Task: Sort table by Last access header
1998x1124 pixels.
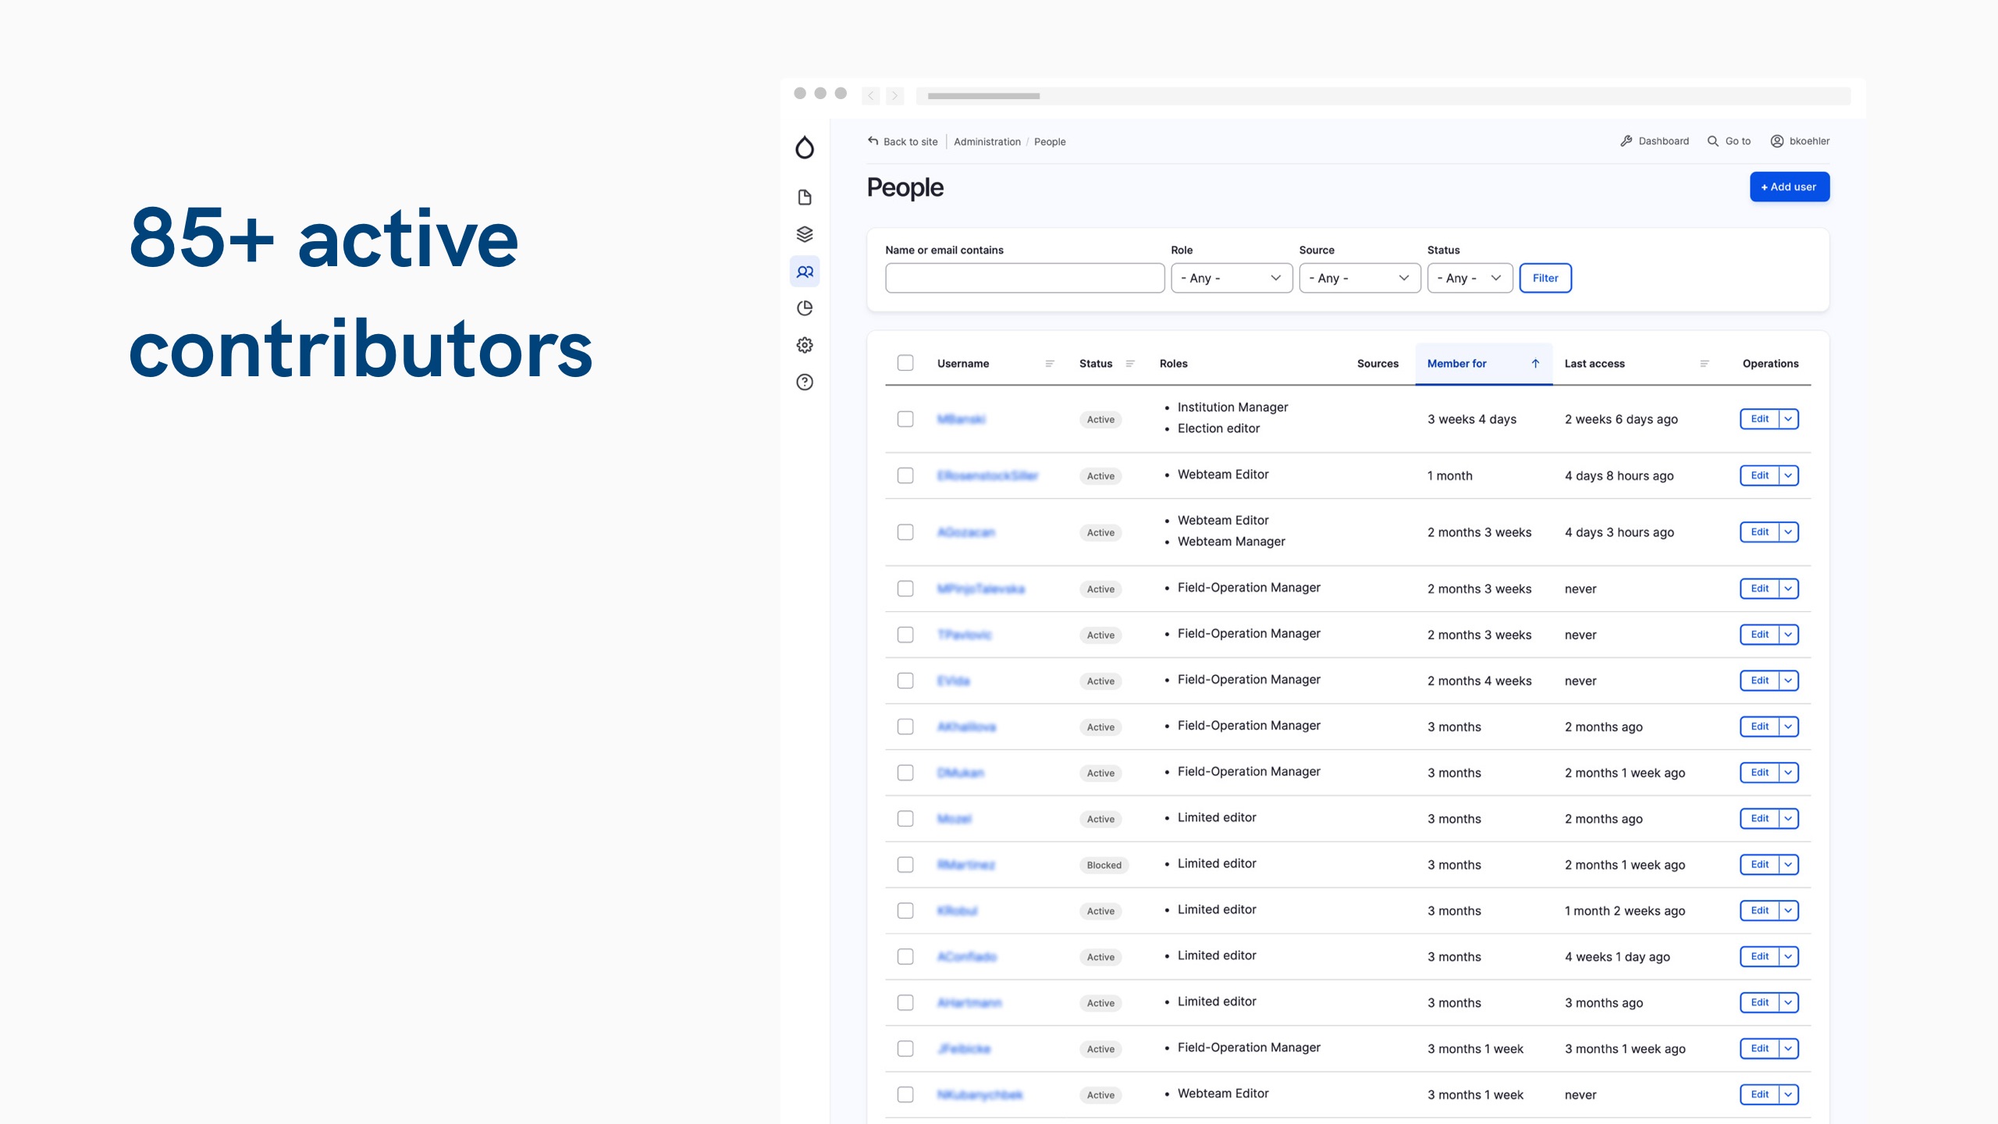Action: pyautogui.click(x=1594, y=364)
